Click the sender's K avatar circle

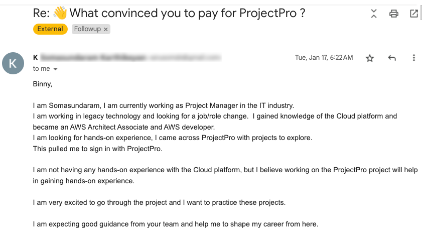coord(13,63)
